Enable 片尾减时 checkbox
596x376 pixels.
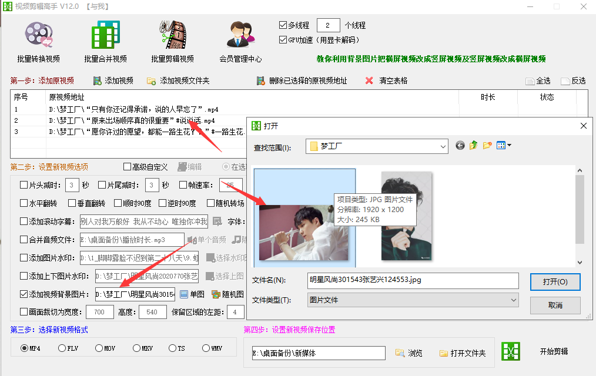pos(102,185)
